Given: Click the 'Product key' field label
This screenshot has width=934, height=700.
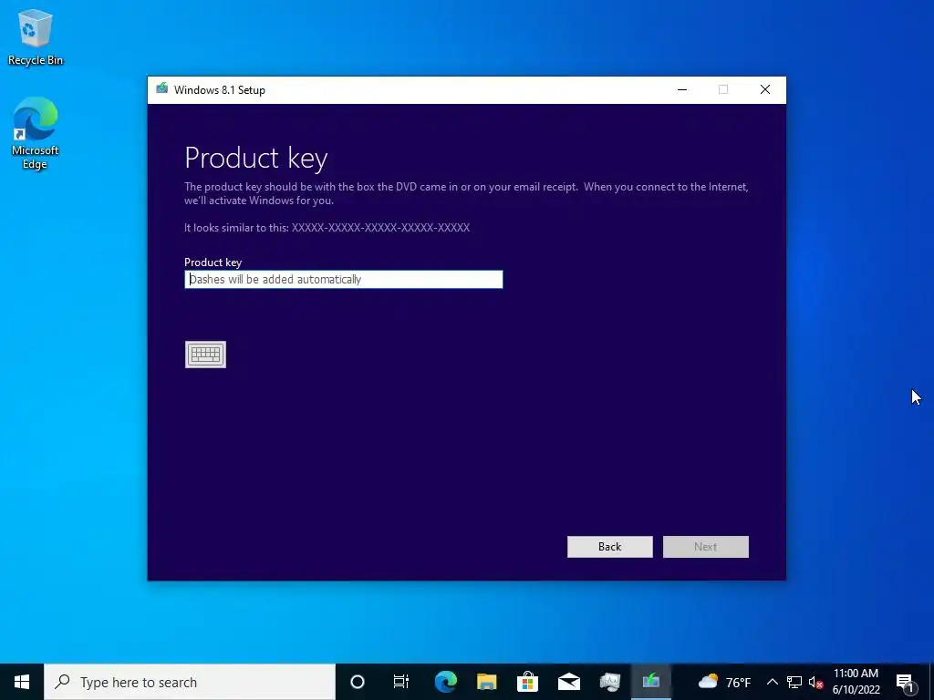Looking at the screenshot, I should [213, 262].
